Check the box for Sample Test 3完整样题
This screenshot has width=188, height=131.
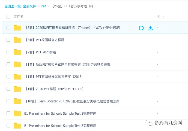(x=8, y=126)
